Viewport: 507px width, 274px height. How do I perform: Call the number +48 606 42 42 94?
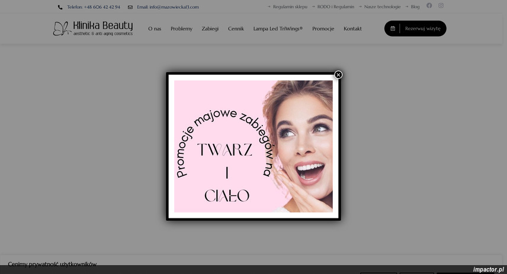coord(94,7)
